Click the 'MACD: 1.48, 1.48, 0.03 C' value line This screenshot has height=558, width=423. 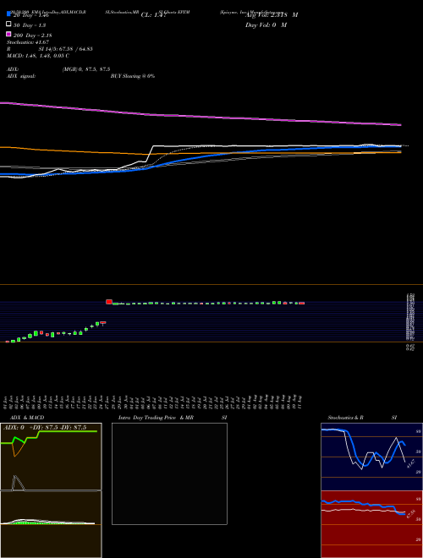[x=38, y=56]
